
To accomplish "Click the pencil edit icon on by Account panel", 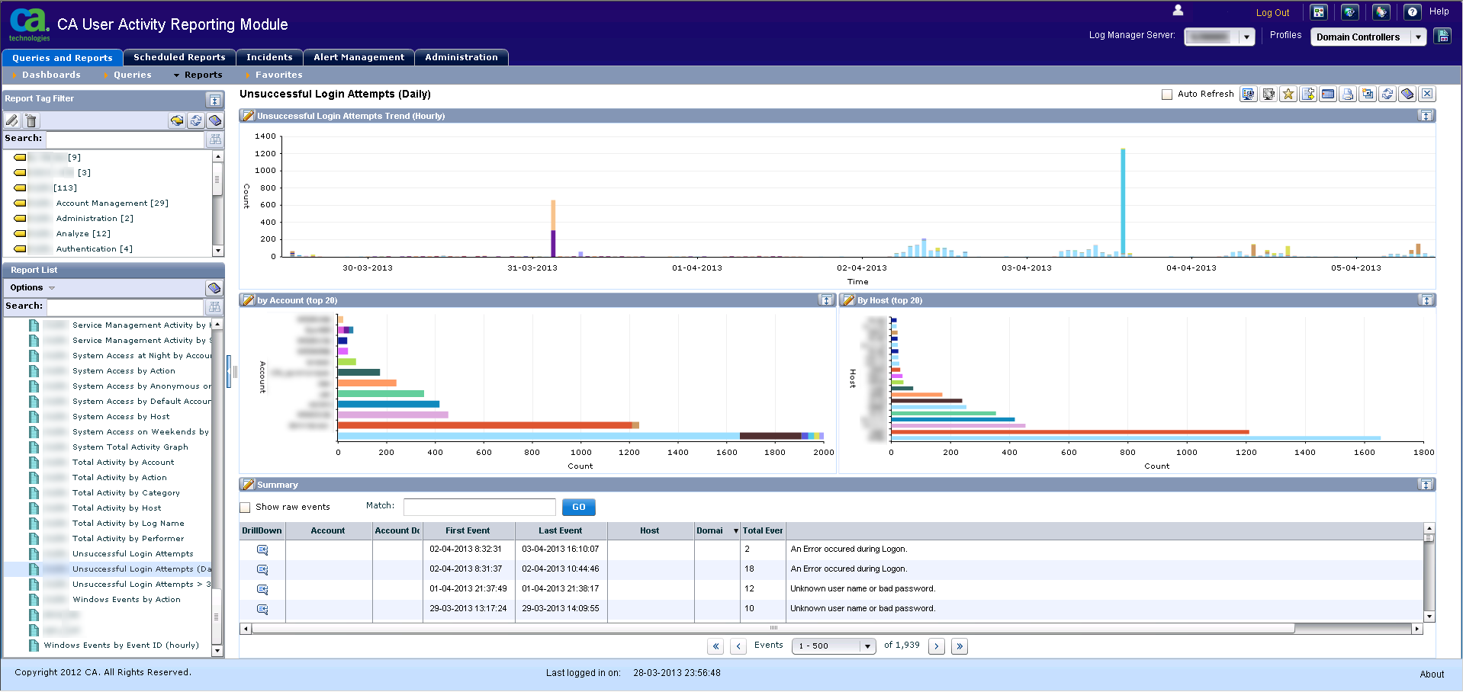I will [248, 300].
